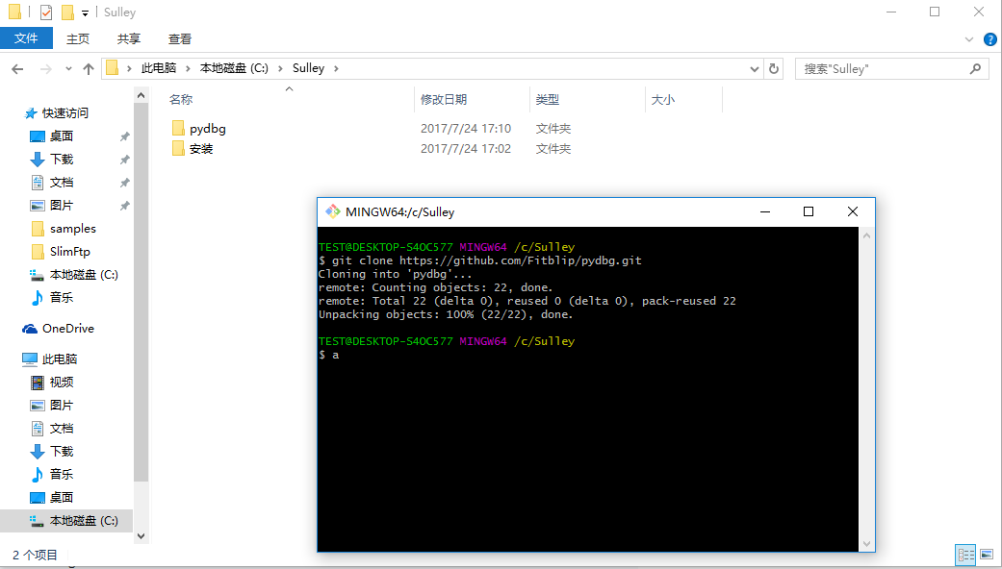Click the pin icon beside 桌面
The image size is (1002, 569).
(124, 136)
